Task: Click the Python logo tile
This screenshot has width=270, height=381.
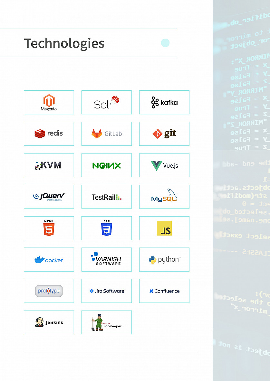Action: coord(164,259)
